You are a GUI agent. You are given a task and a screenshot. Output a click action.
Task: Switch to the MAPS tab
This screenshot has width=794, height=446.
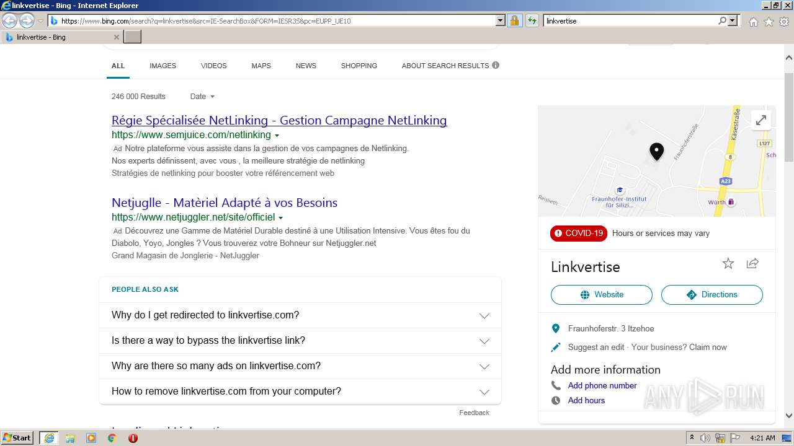261,66
